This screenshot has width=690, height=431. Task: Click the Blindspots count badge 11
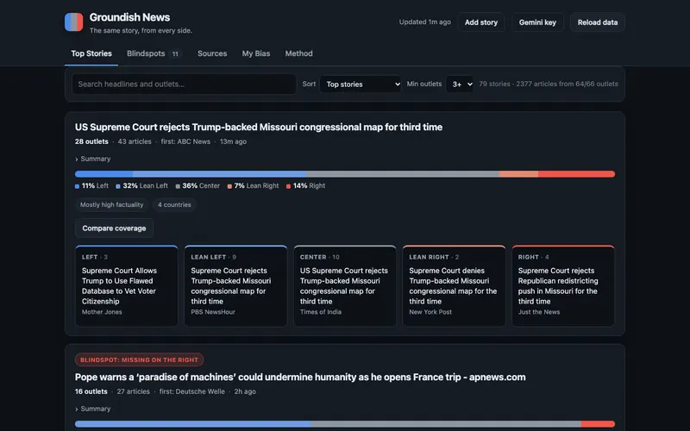coord(175,54)
